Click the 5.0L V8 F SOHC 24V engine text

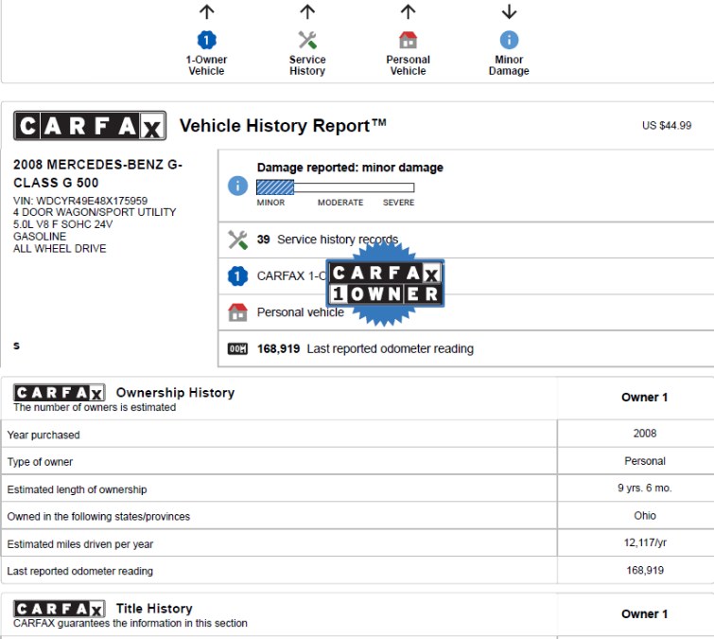62,224
